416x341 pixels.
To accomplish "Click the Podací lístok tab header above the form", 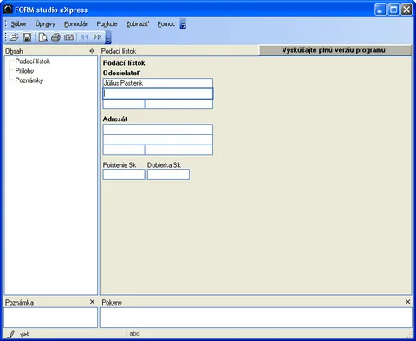I will coord(119,51).
